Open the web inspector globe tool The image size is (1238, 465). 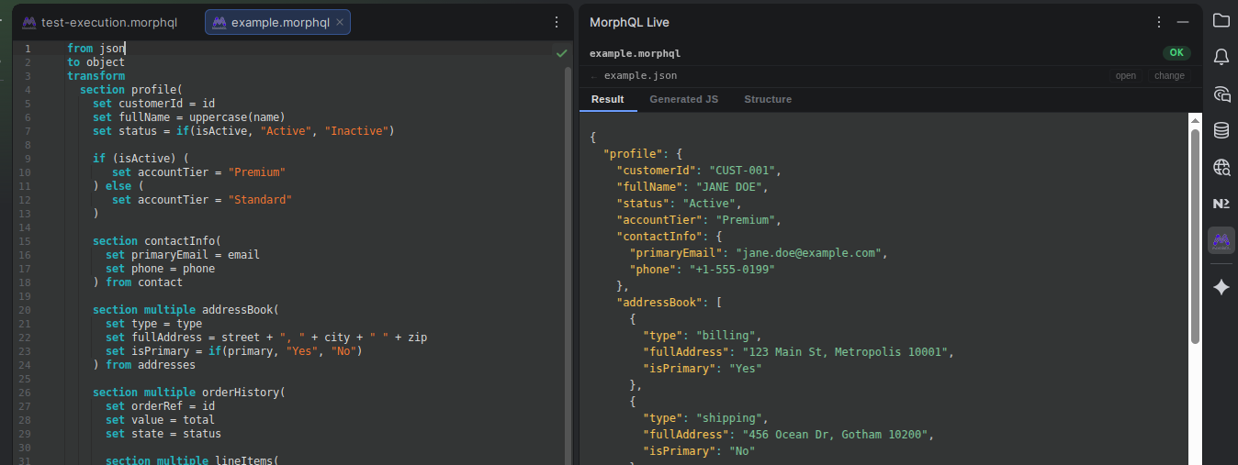pyautogui.click(x=1221, y=167)
